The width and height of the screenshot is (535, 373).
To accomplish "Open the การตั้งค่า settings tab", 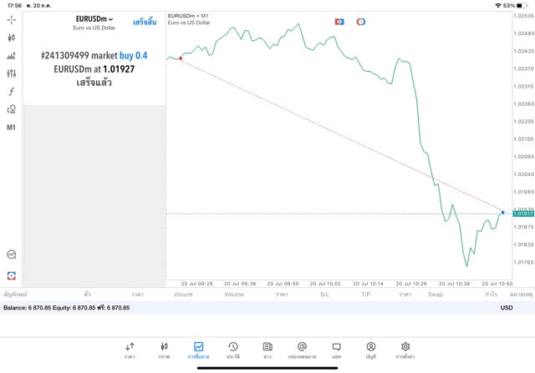I will (405, 350).
